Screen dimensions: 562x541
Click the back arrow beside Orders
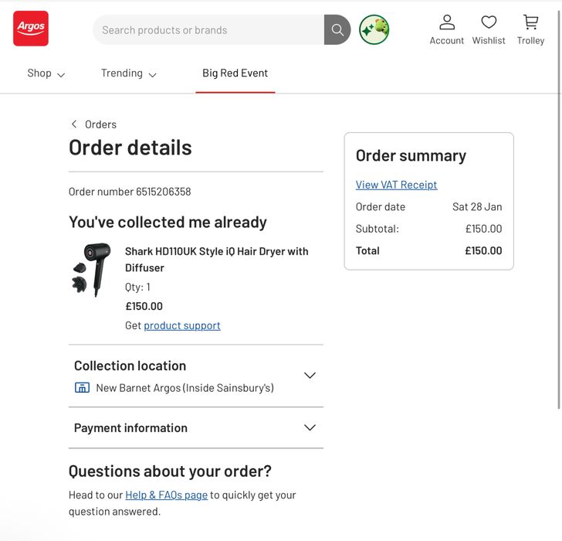tap(74, 124)
